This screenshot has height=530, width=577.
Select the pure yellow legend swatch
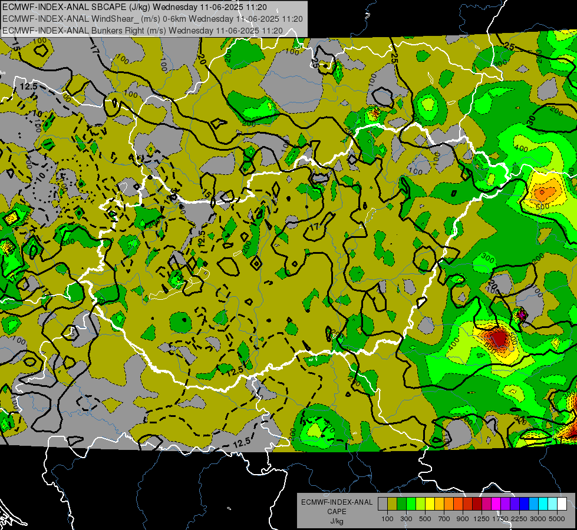tap(430, 503)
